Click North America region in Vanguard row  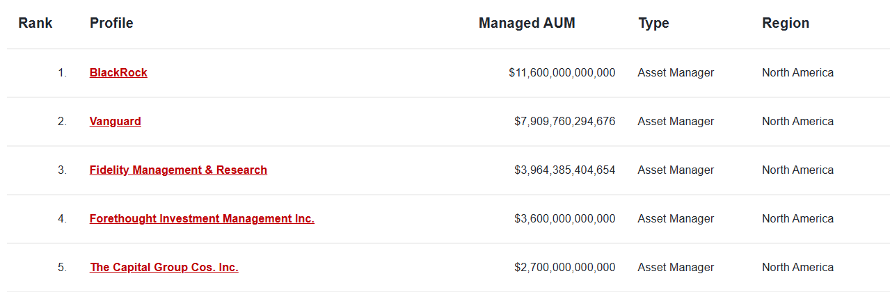tap(797, 121)
